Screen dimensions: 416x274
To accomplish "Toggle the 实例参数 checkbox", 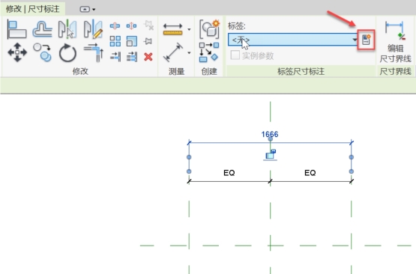I will tap(235, 55).
